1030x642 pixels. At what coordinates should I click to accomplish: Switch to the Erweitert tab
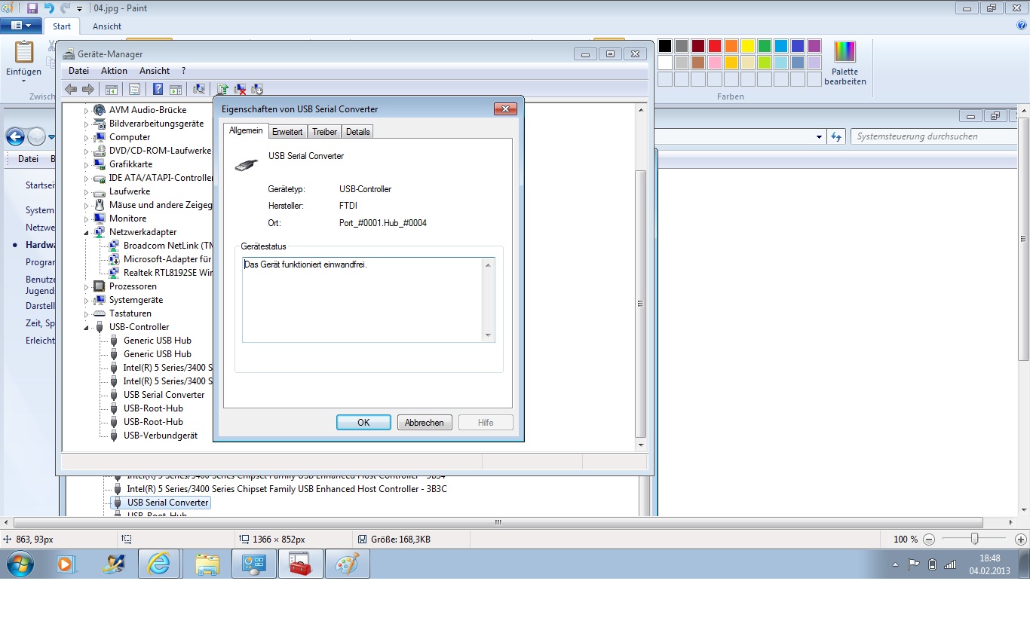(x=287, y=132)
